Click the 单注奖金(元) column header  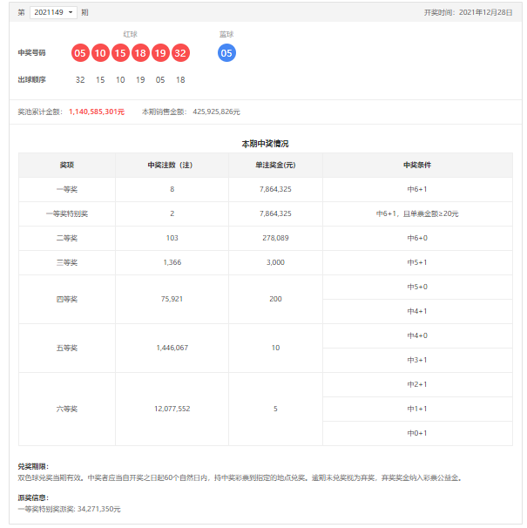tap(275, 165)
